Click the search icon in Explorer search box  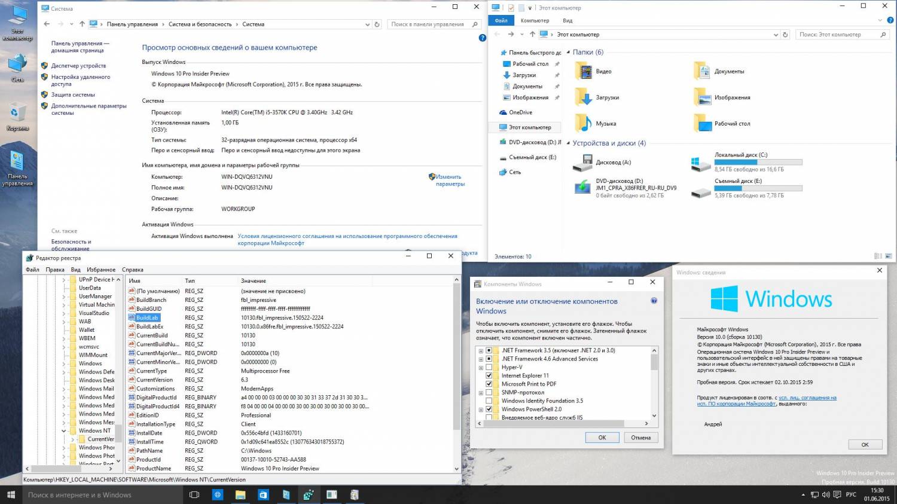(883, 35)
